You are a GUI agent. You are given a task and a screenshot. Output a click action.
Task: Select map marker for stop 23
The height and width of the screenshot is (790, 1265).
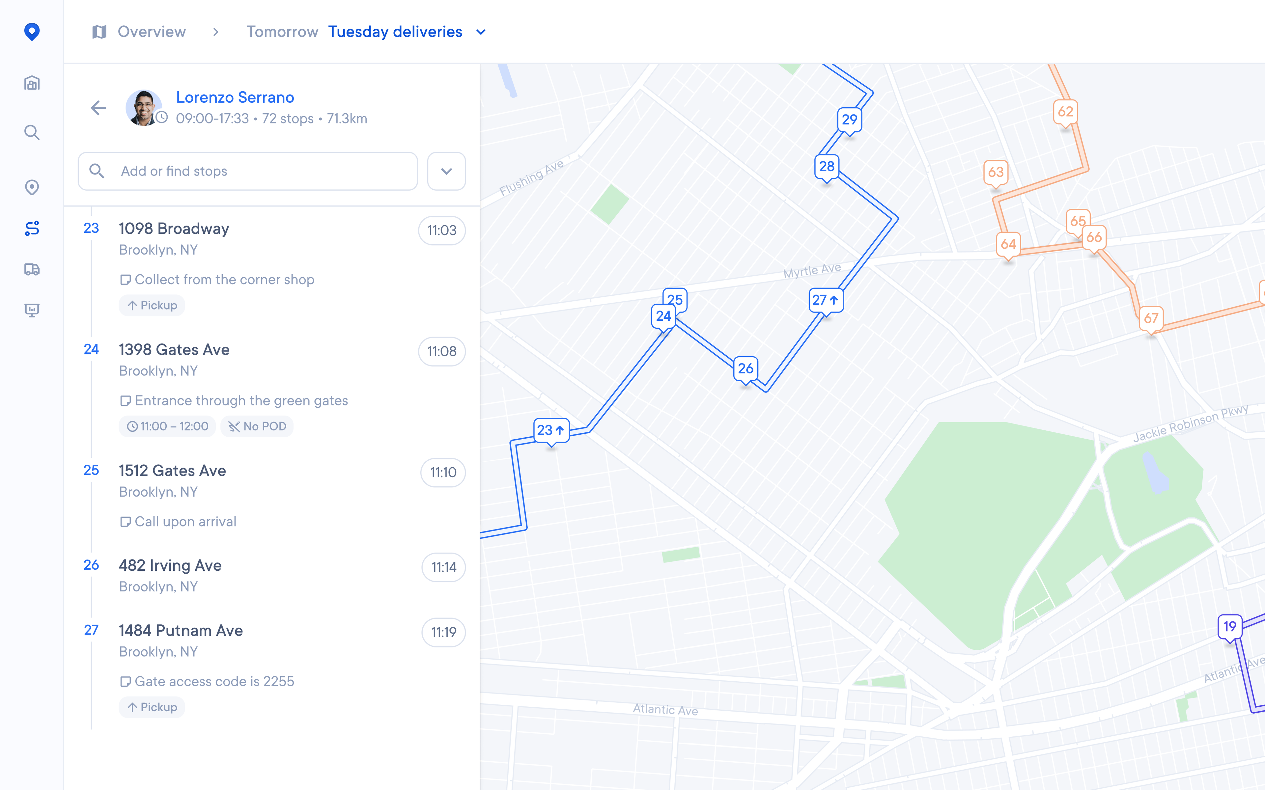coord(551,431)
